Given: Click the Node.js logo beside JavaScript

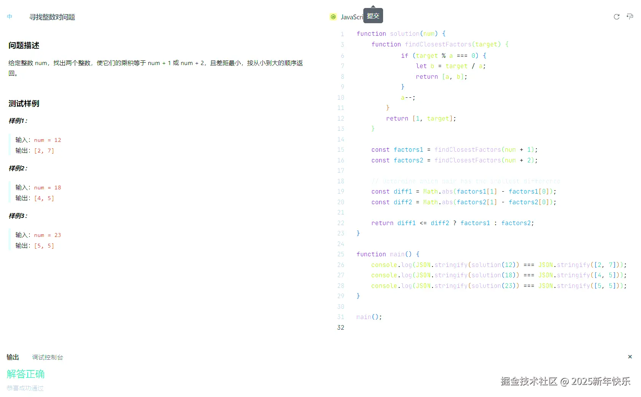Looking at the screenshot, I should [333, 17].
